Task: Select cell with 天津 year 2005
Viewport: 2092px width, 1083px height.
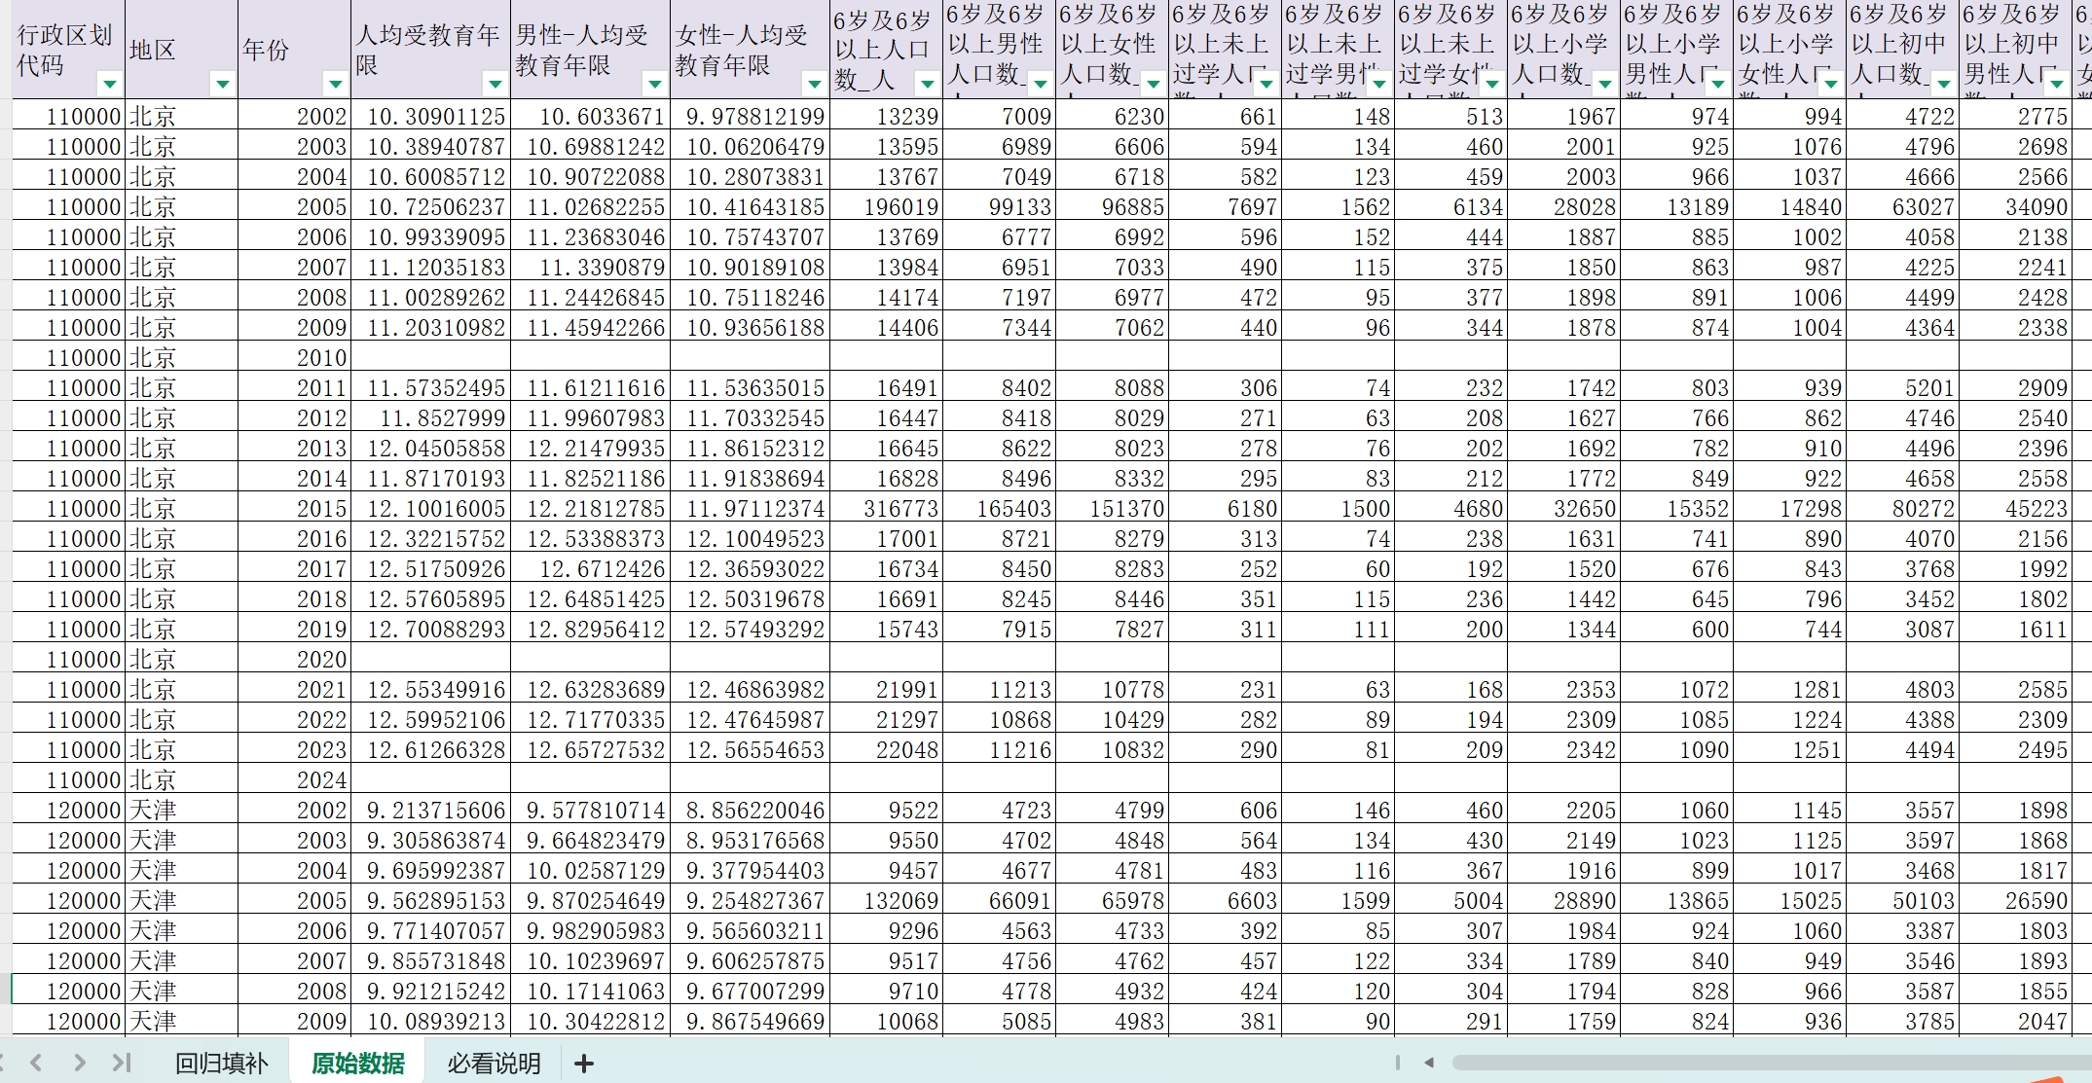Action: tap(294, 901)
